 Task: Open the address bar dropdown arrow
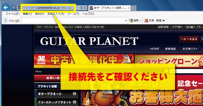pos(78,8)
